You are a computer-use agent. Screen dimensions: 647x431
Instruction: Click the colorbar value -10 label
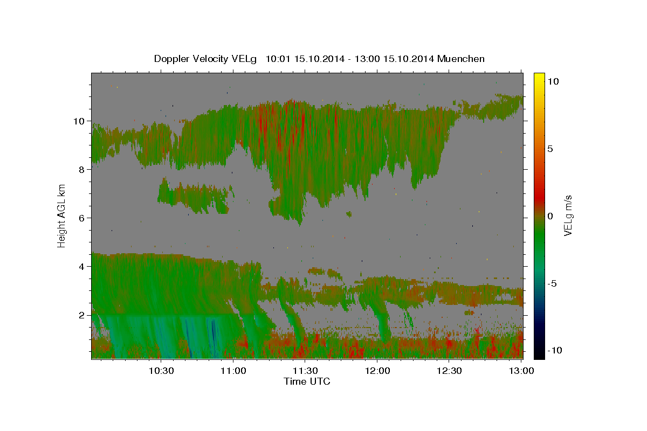coord(554,351)
